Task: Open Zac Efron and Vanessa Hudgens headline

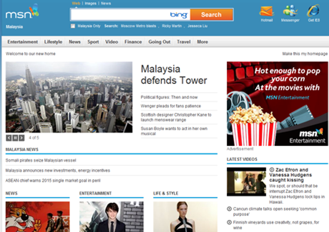Action: pyautogui.click(x=291, y=175)
